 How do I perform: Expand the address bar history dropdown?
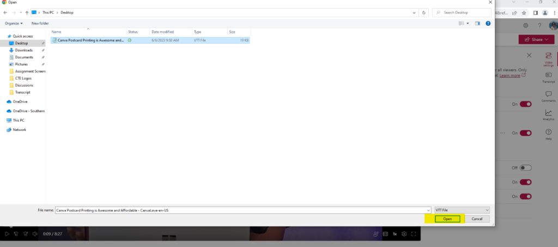pos(414,13)
